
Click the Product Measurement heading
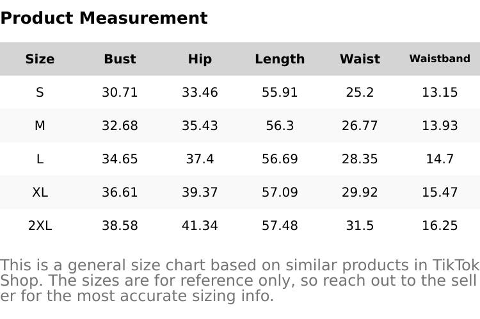104,18
